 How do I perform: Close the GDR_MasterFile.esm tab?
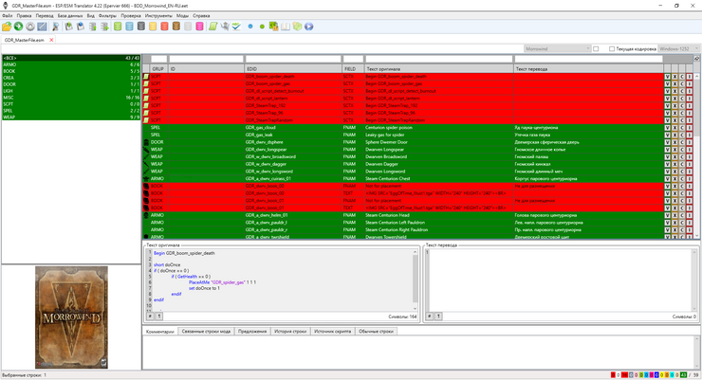click(51, 40)
